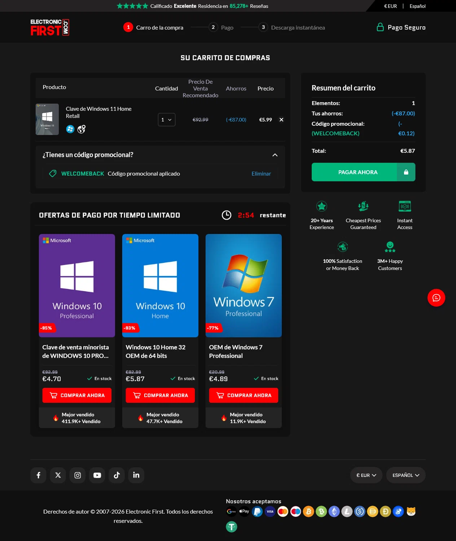Open the footer ESPAÑOL language dropdown
The width and height of the screenshot is (456, 541).
point(406,475)
